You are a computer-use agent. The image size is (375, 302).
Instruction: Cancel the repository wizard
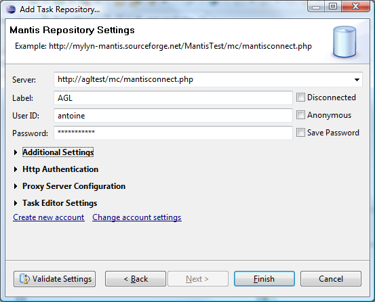(331, 278)
